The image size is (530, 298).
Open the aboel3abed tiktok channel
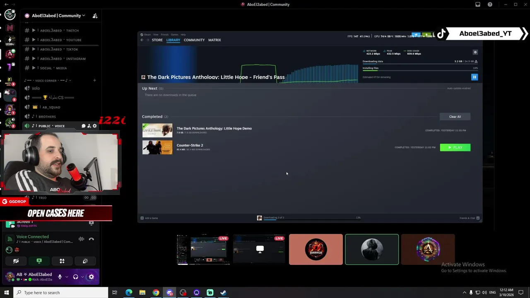point(58,49)
